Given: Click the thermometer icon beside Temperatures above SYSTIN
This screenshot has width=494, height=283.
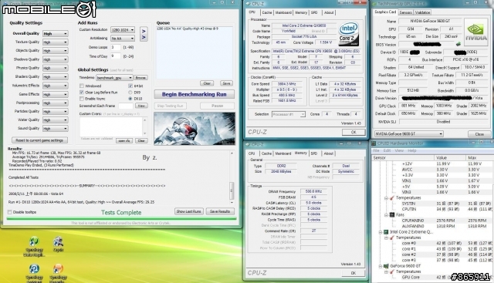Looking at the screenshot, I should pyautogui.click(x=392, y=197).
